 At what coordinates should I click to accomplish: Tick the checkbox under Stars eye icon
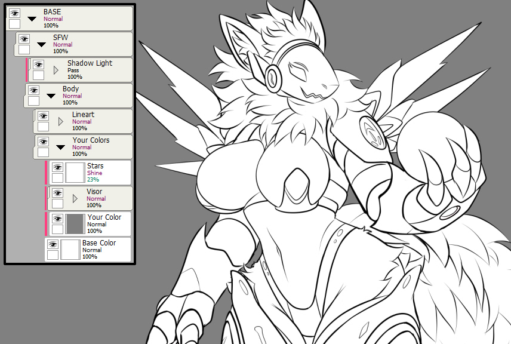click(58, 178)
